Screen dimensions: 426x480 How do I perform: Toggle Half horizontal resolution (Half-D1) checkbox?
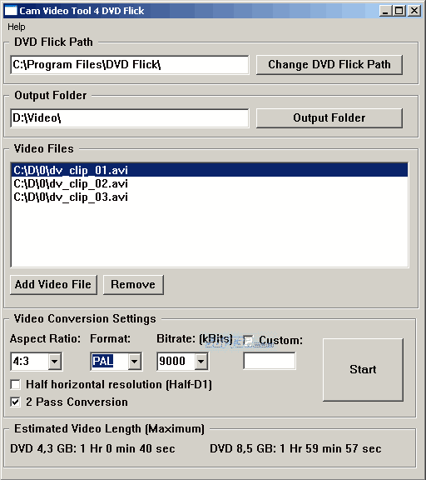click(15, 384)
